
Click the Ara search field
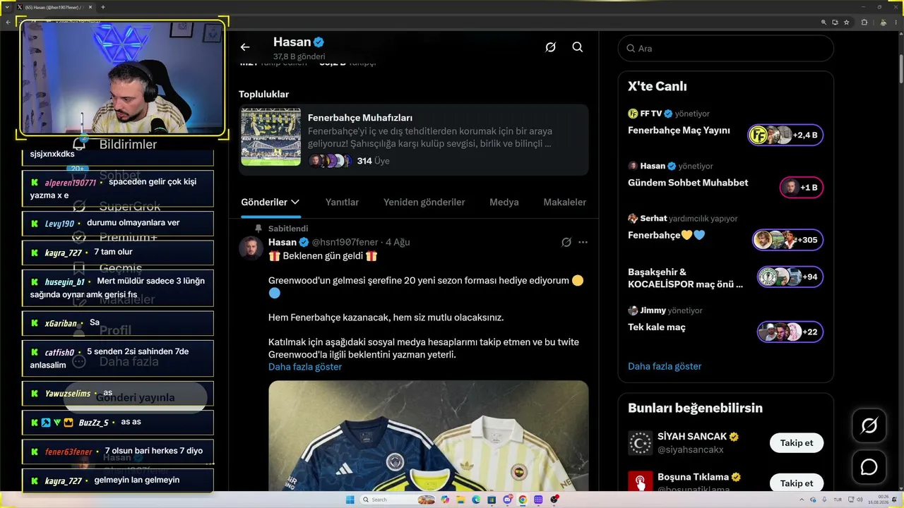click(725, 49)
